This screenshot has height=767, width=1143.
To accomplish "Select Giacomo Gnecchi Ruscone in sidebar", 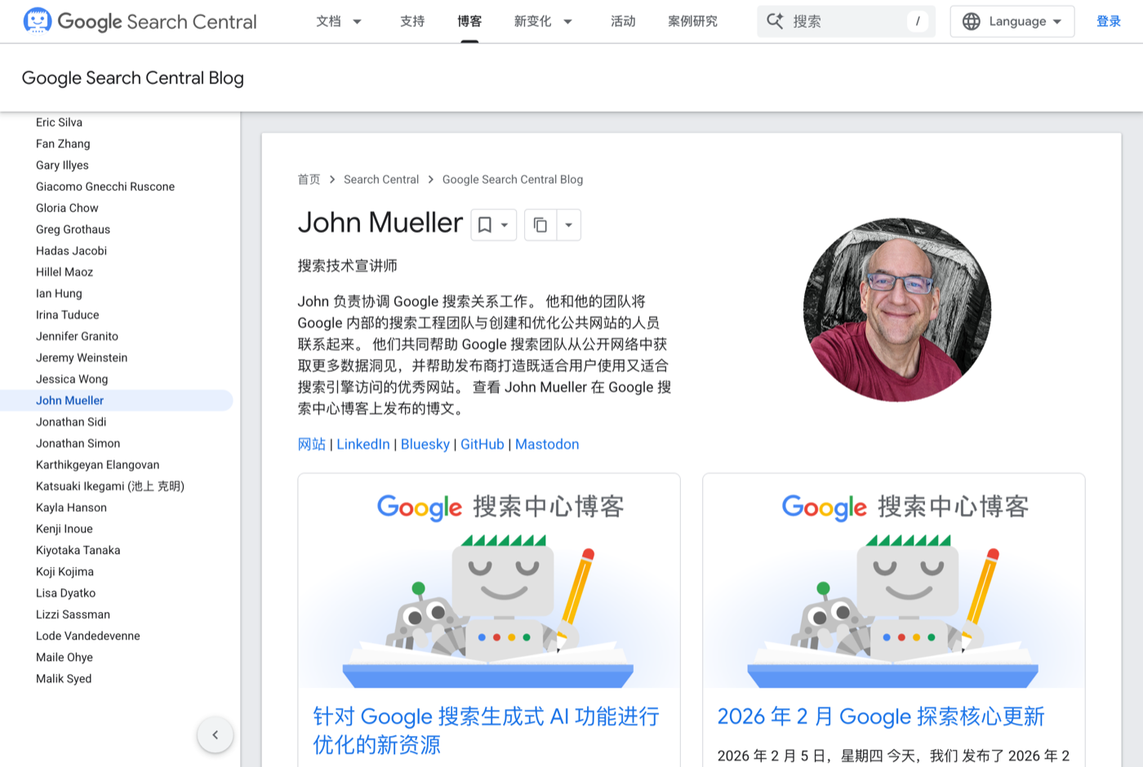I will point(105,187).
